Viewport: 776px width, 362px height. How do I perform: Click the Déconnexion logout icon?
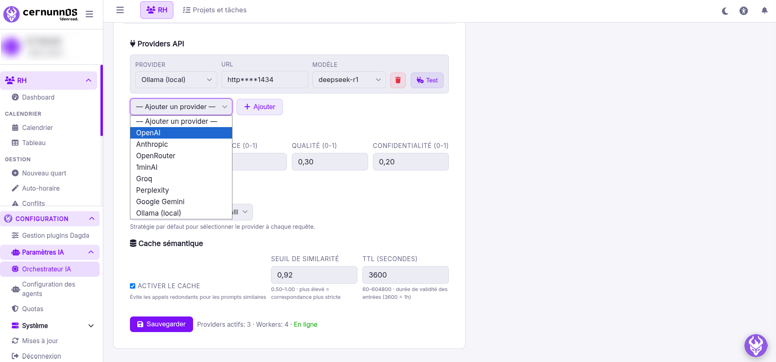[15, 356]
